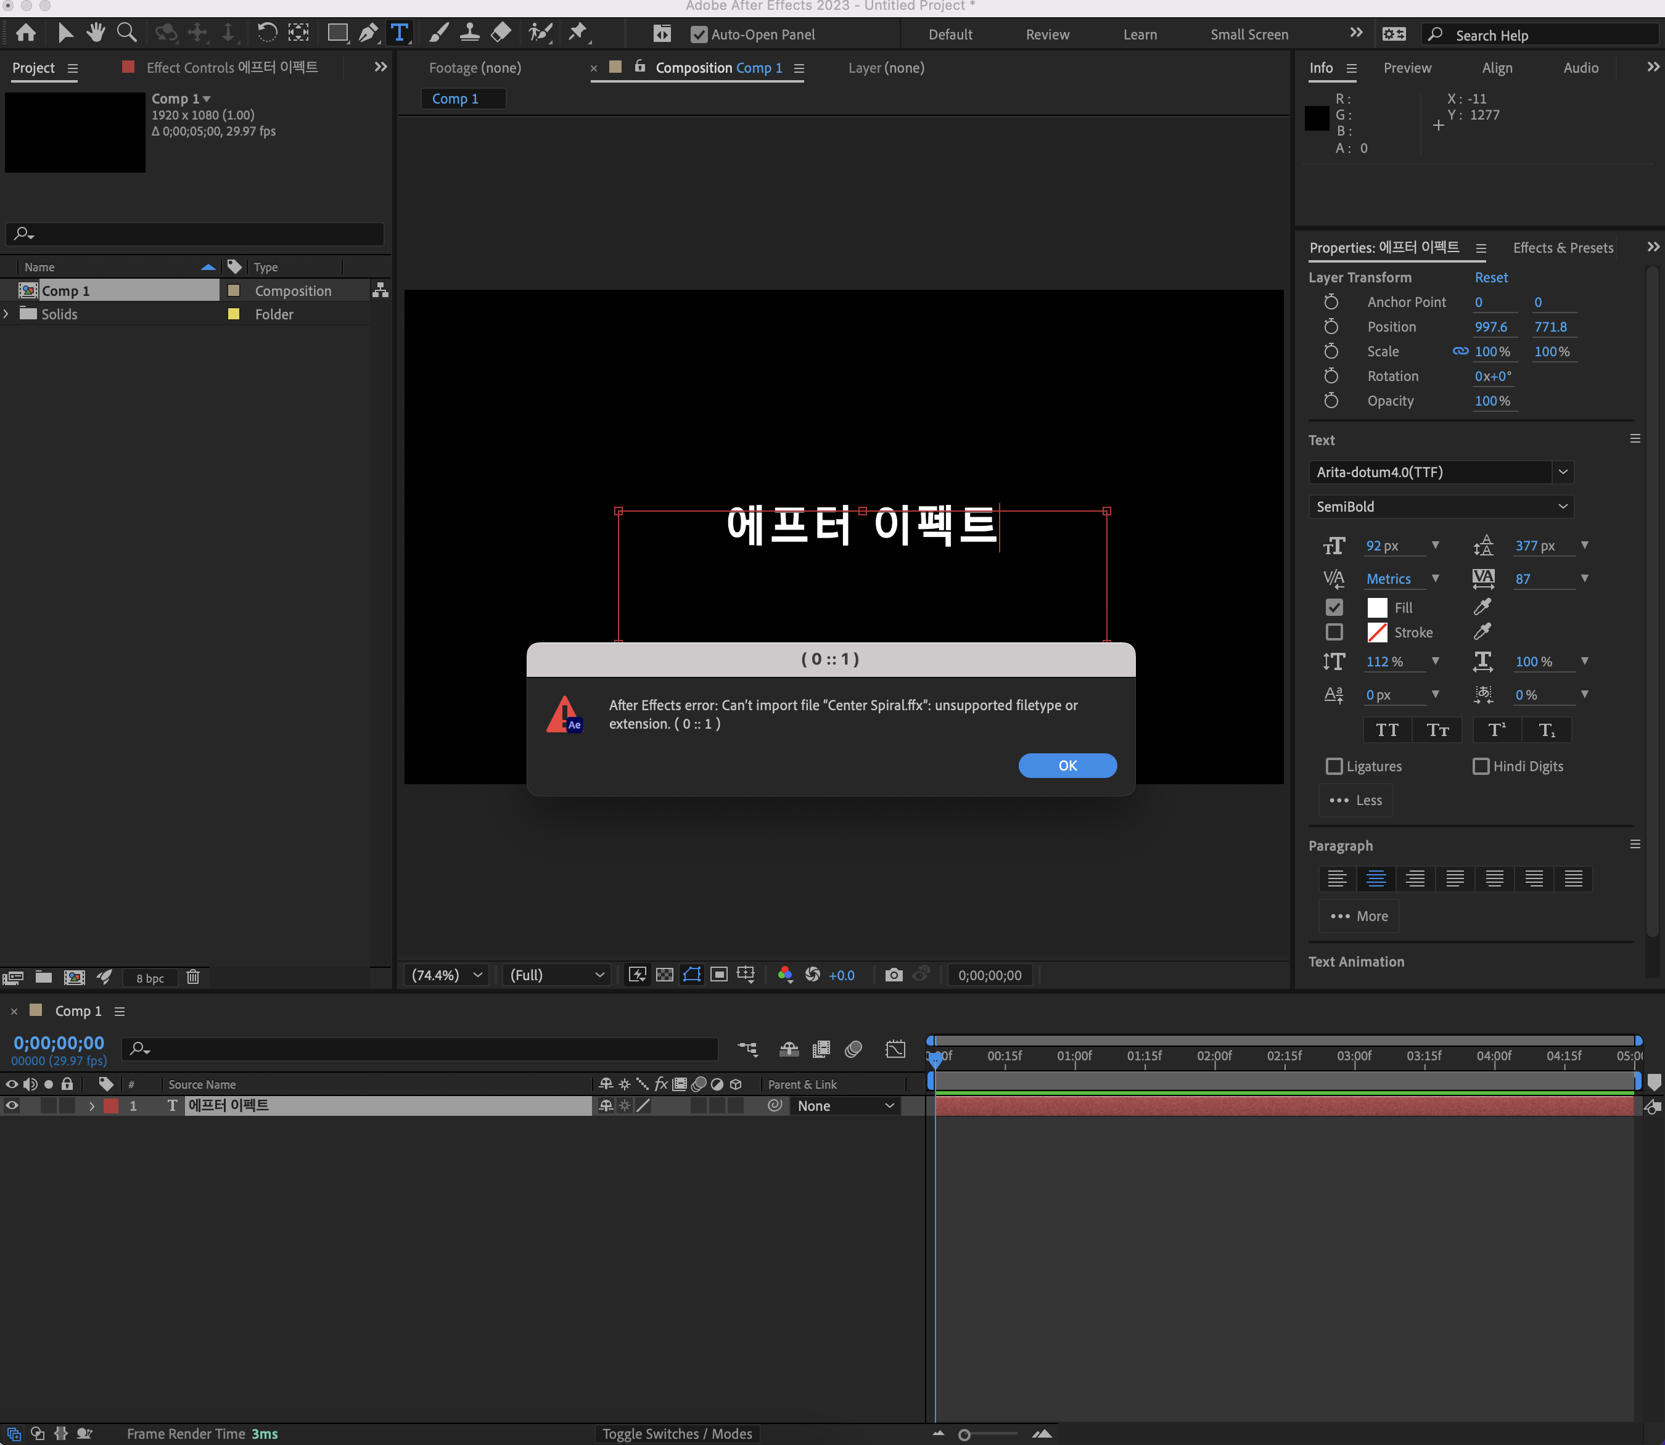
Task: Uncheck the Auto-Open Panel checkbox
Action: (x=699, y=34)
